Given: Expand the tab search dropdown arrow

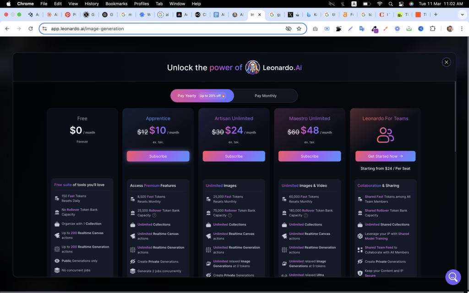Looking at the screenshot, I should [x=463, y=15].
